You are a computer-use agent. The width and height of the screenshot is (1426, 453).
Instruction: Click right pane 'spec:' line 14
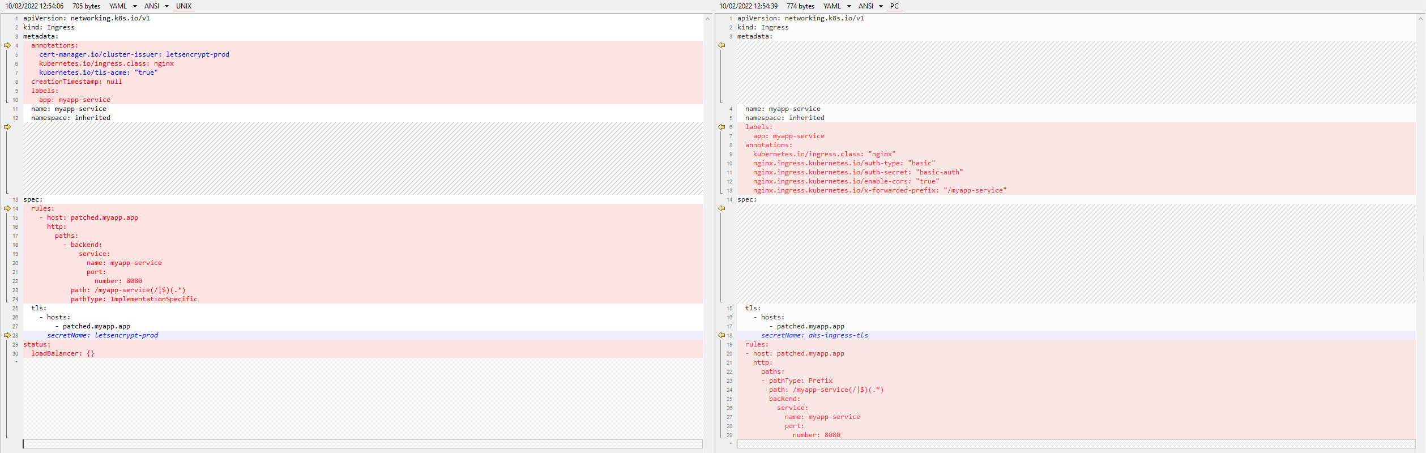747,199
